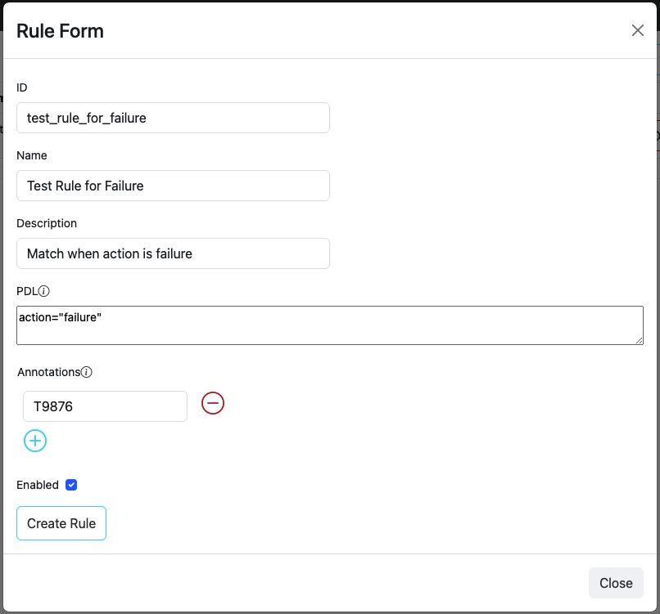The height and width of the screenshot is (614, 660).
Task: Click the ID field containing test_rule_for_failure
Action: pos(173,118)
